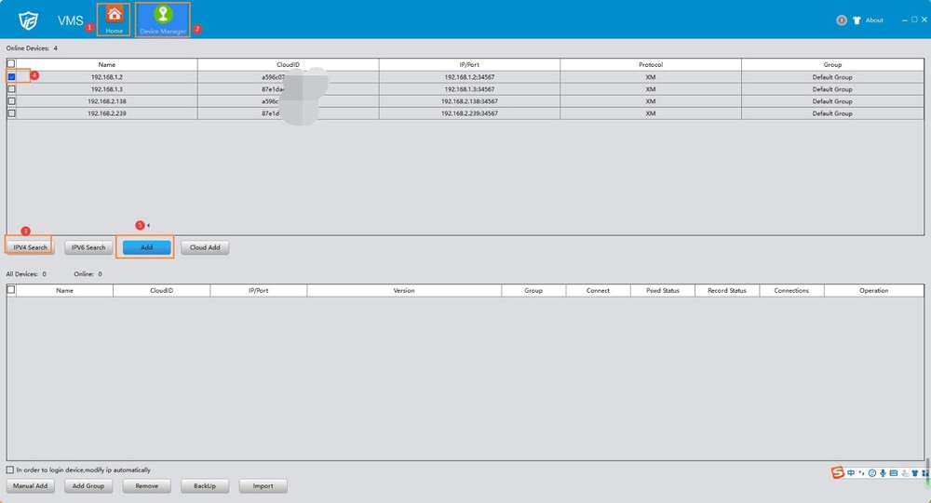Enable modify ip automatically checkbox
The height and width of the screenshot is (503, 931).
pyautogui.click(x=10, y=470)
